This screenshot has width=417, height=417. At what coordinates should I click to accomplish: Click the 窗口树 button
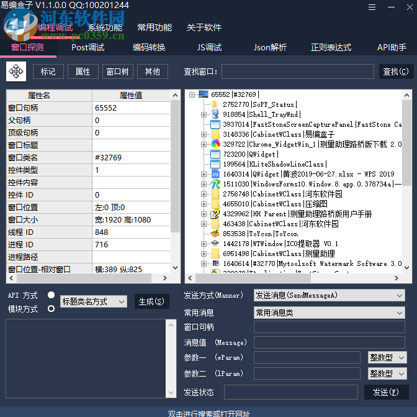117,71
